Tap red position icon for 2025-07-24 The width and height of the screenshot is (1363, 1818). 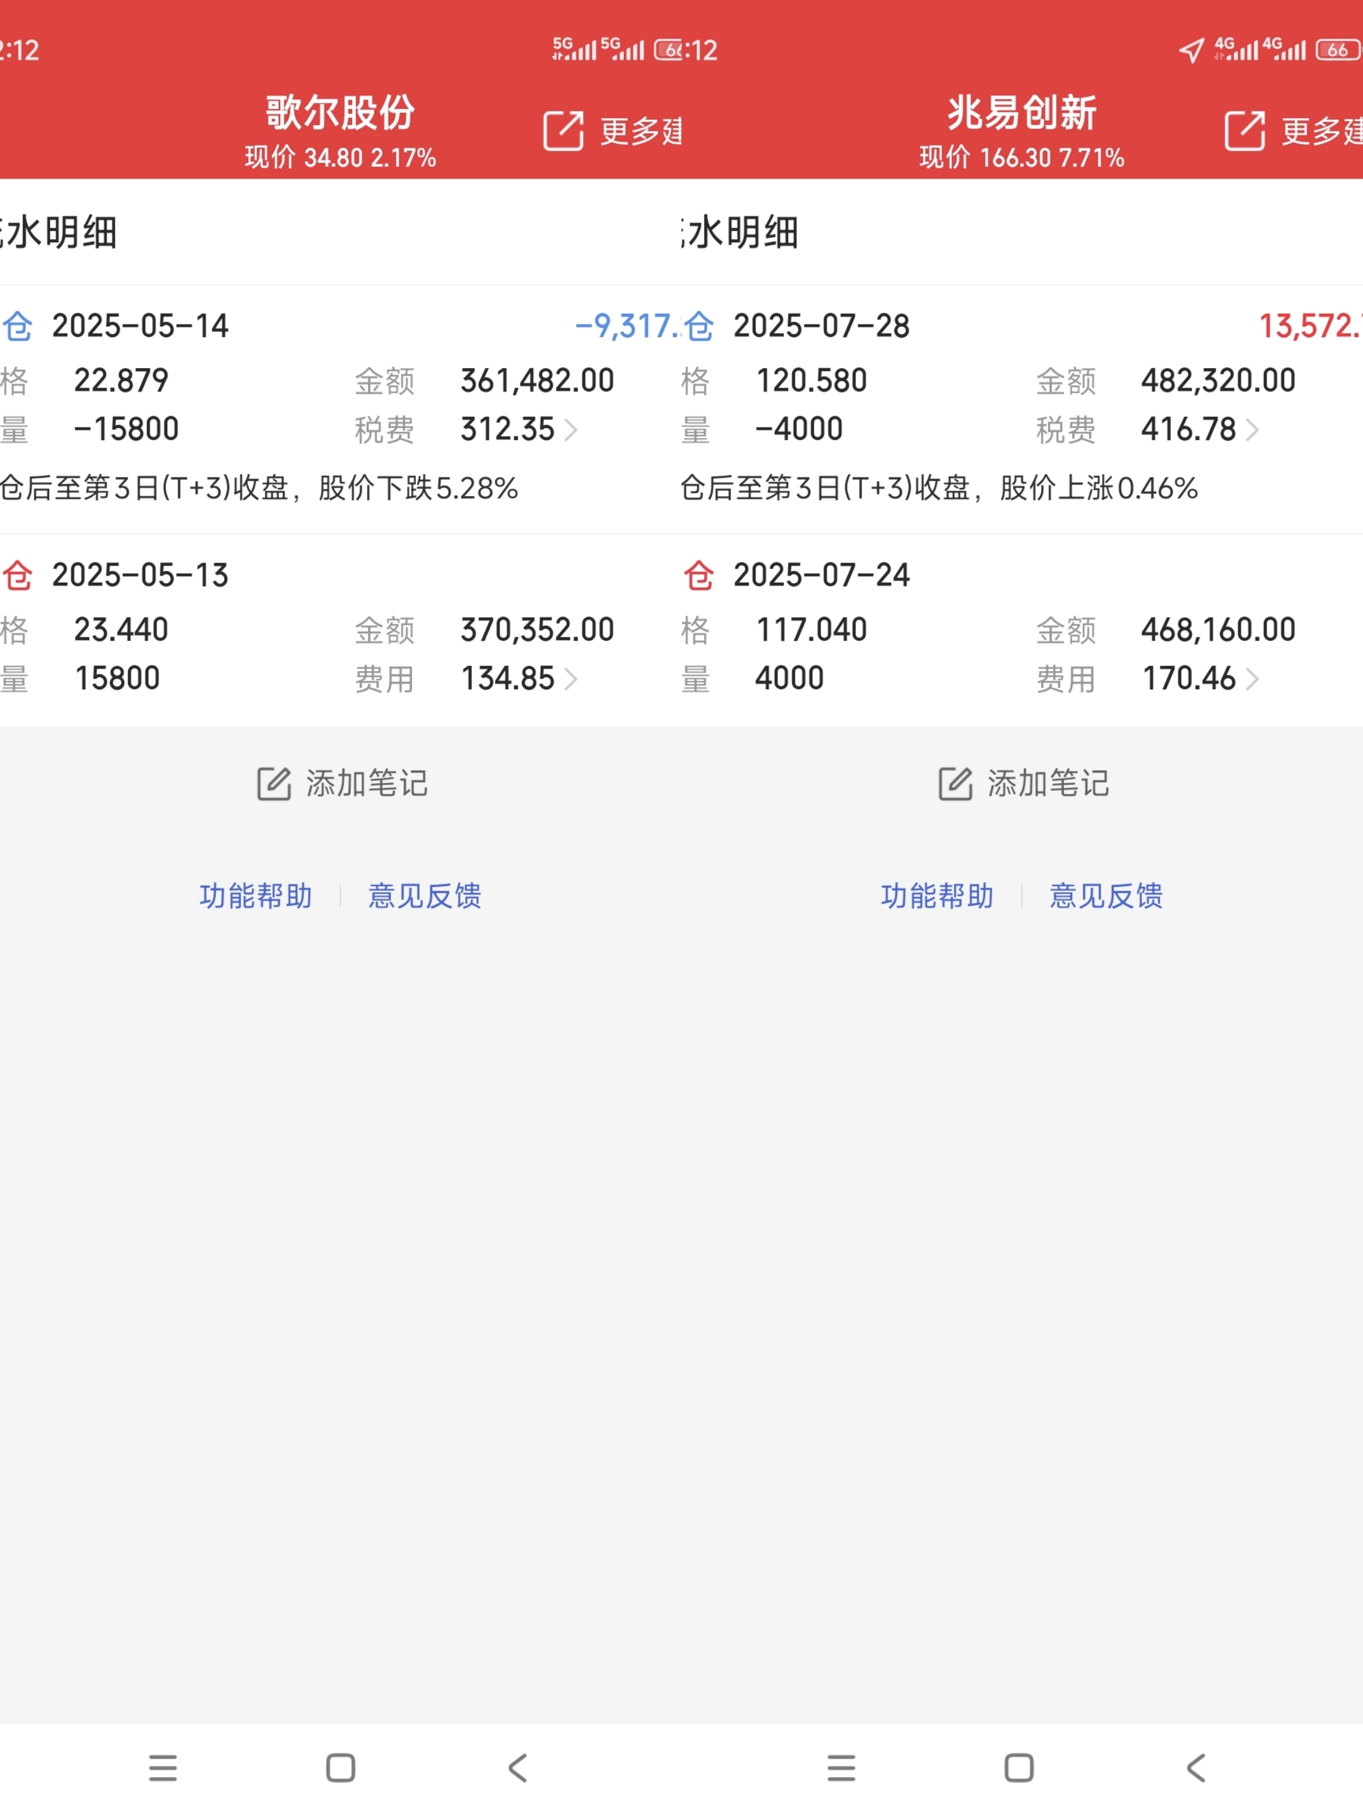click(699, 575)
